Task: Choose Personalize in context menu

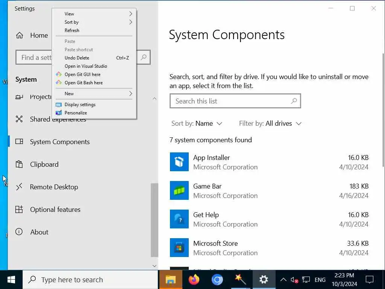Action: pyautogui.click(x=94, y=113)
